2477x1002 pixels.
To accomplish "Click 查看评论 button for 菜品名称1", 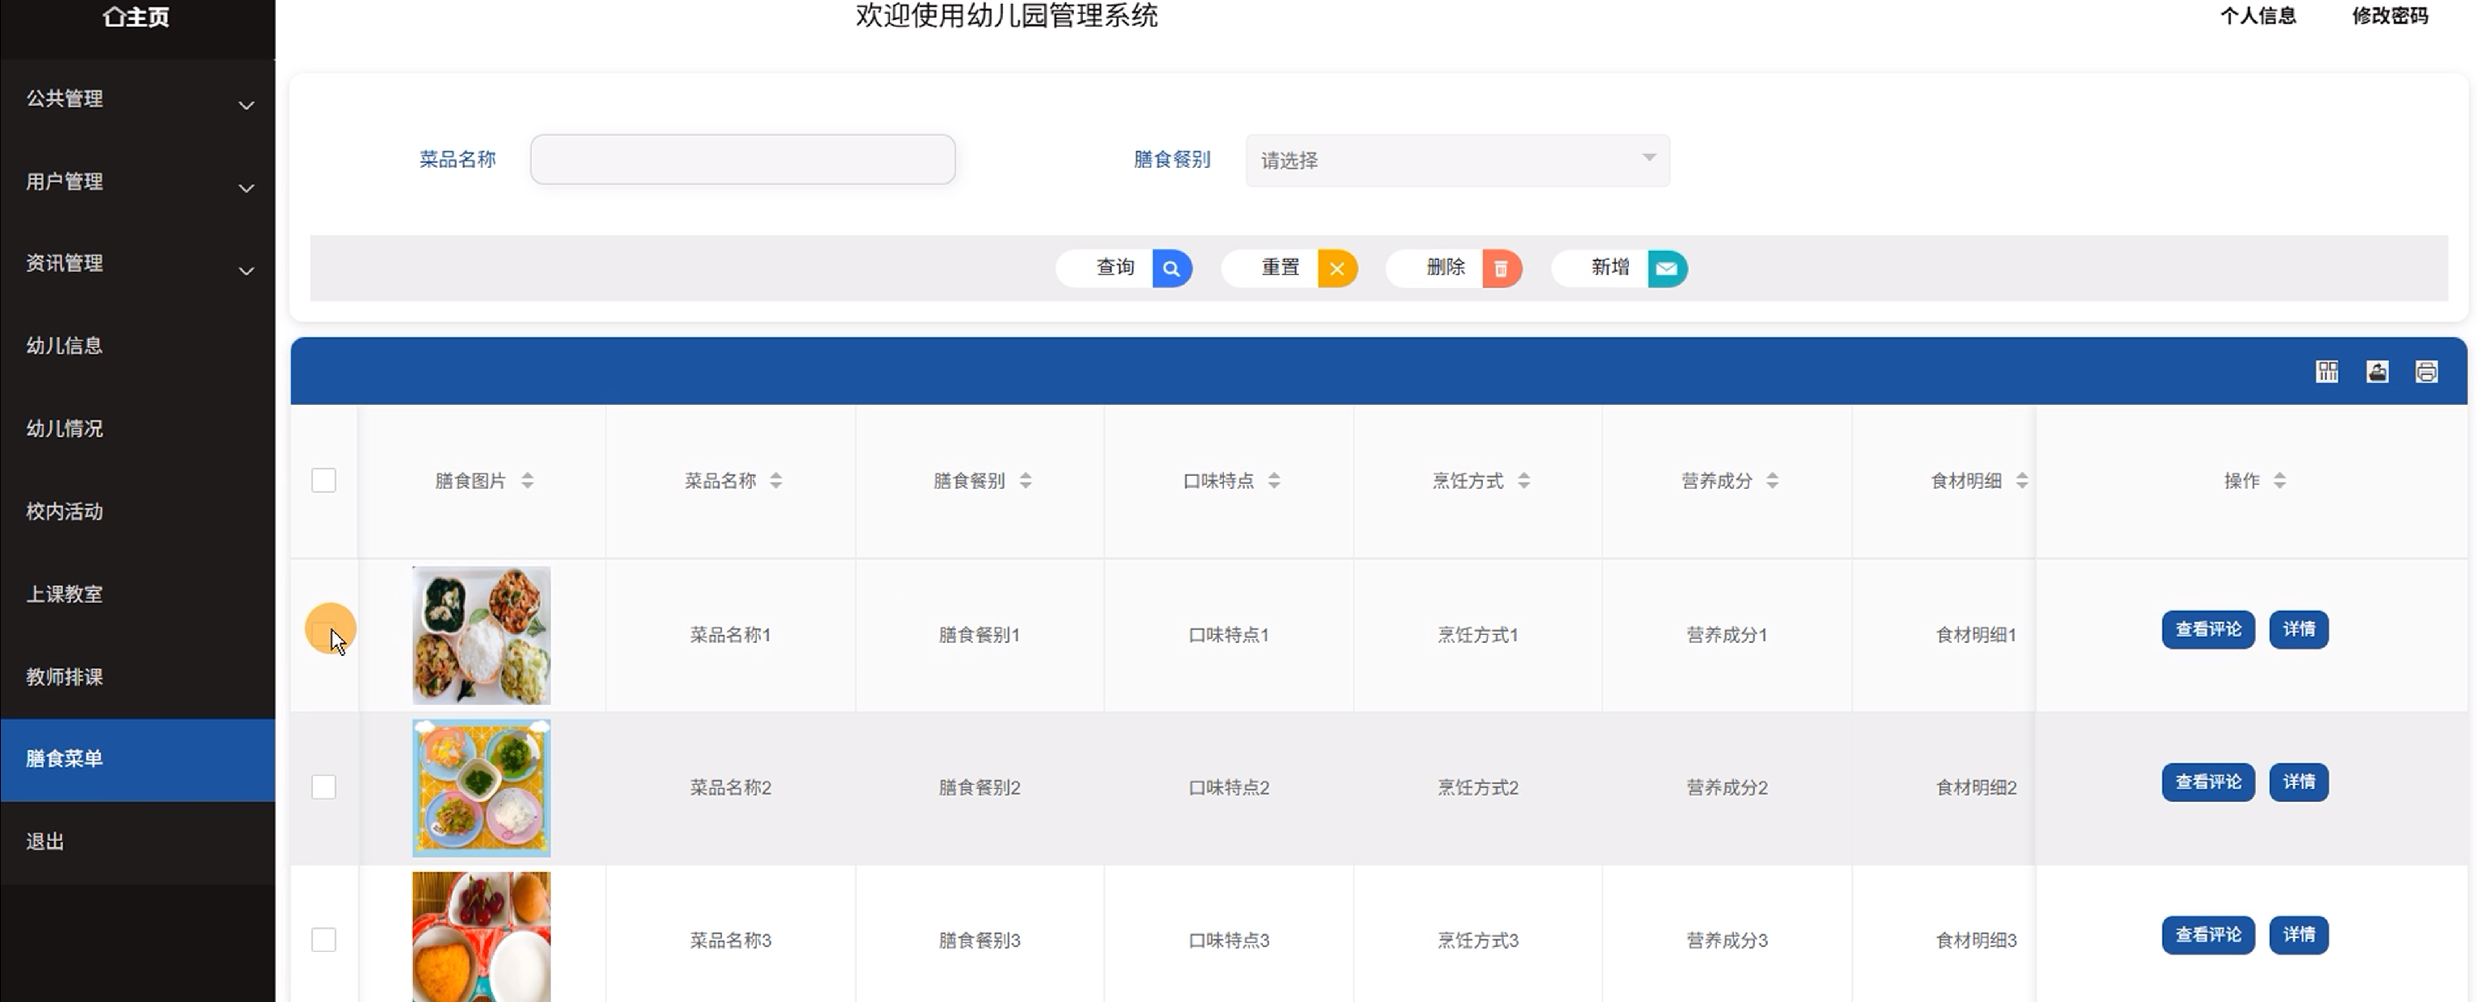I will click(x=2208, y=630).
